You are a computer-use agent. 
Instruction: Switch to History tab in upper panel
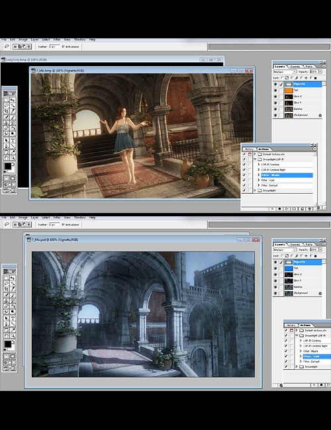[249, 149]
